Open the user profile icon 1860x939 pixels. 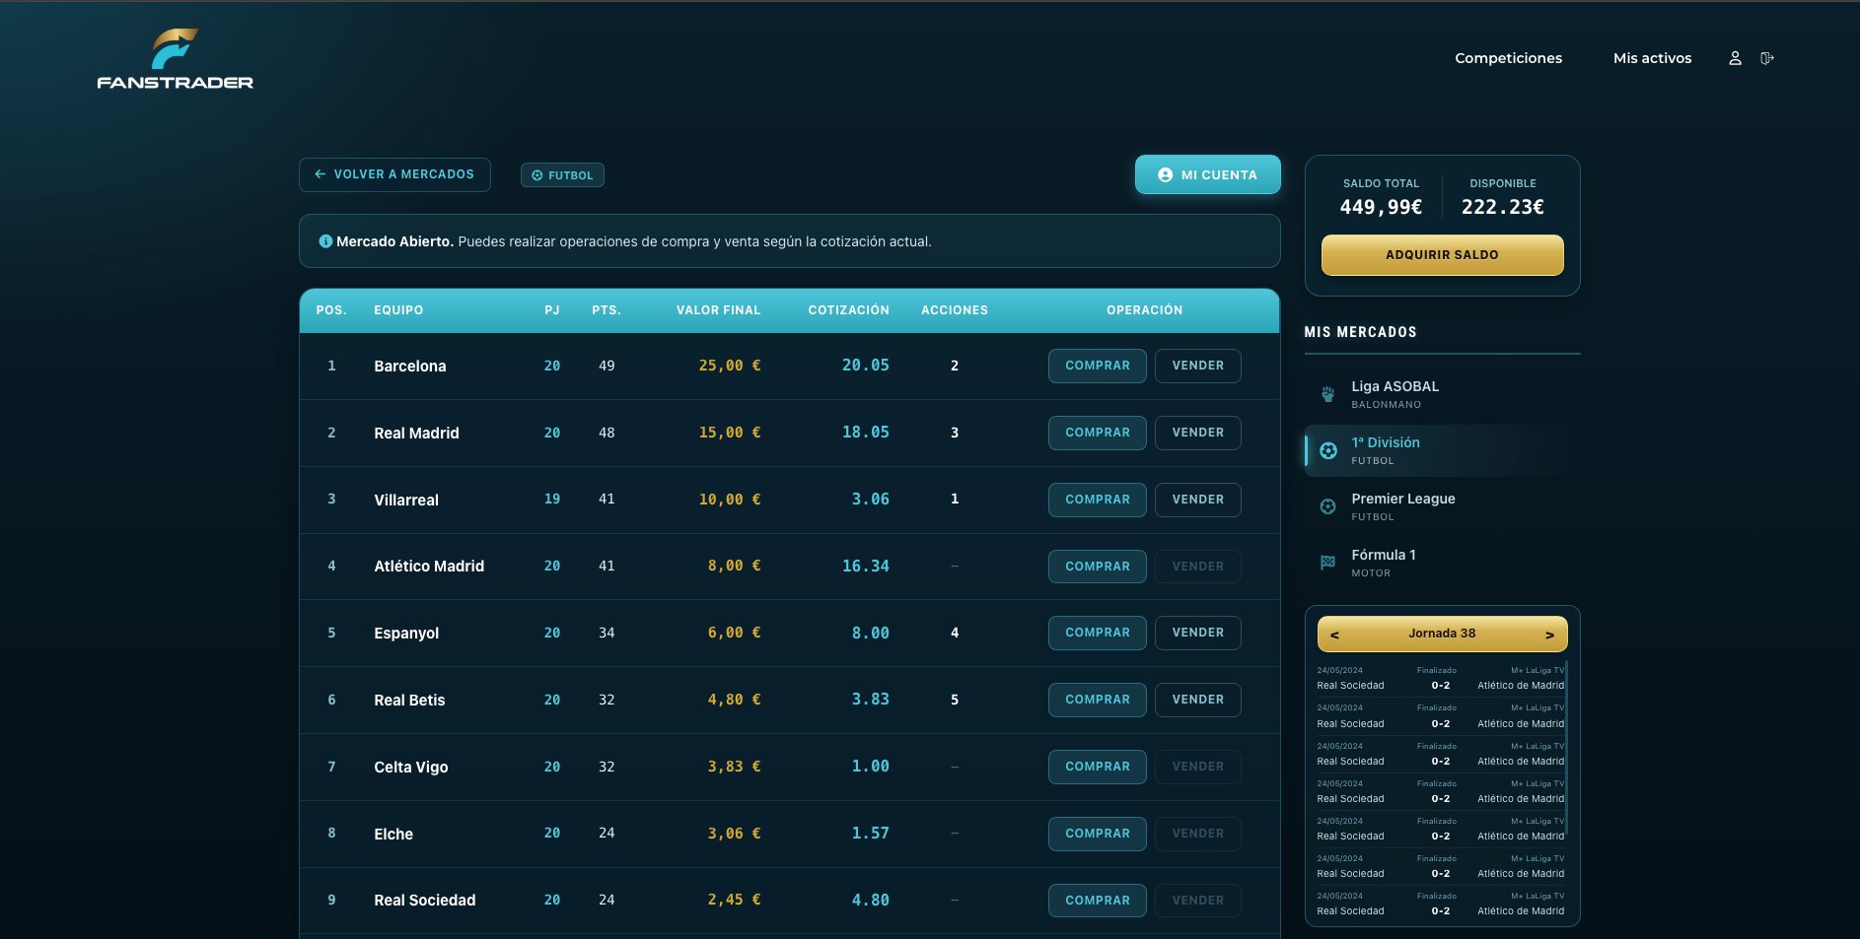[1735, 58]
